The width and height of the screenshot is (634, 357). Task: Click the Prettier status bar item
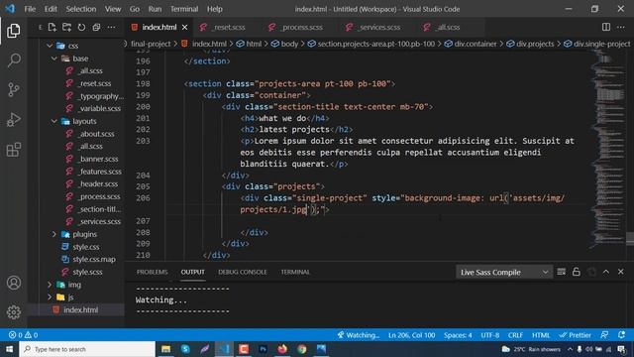click(x=575, y=335)
